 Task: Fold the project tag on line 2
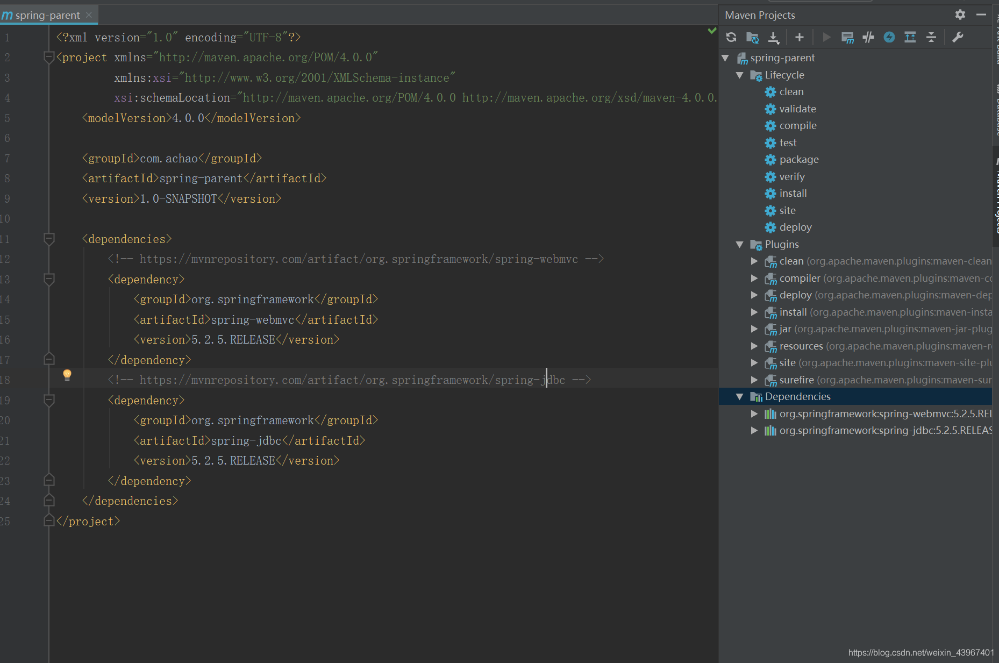(49, 57)
